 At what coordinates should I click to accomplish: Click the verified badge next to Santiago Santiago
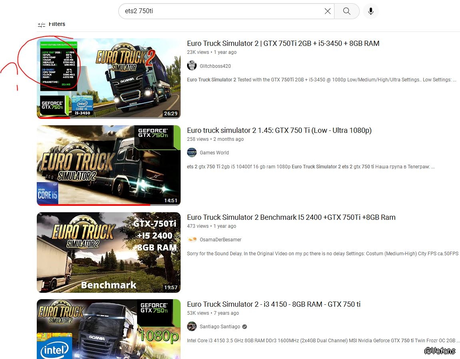pos(245,327)
